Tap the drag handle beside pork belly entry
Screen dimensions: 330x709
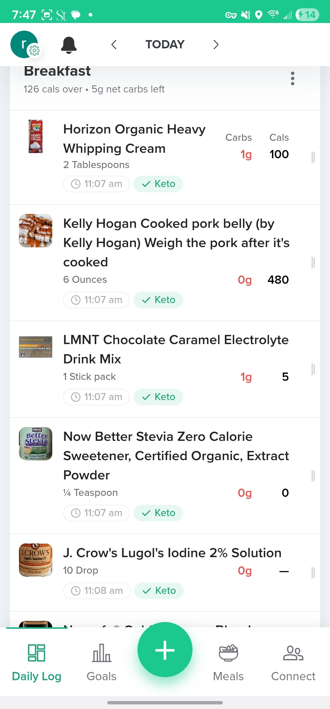pos(313,263)
